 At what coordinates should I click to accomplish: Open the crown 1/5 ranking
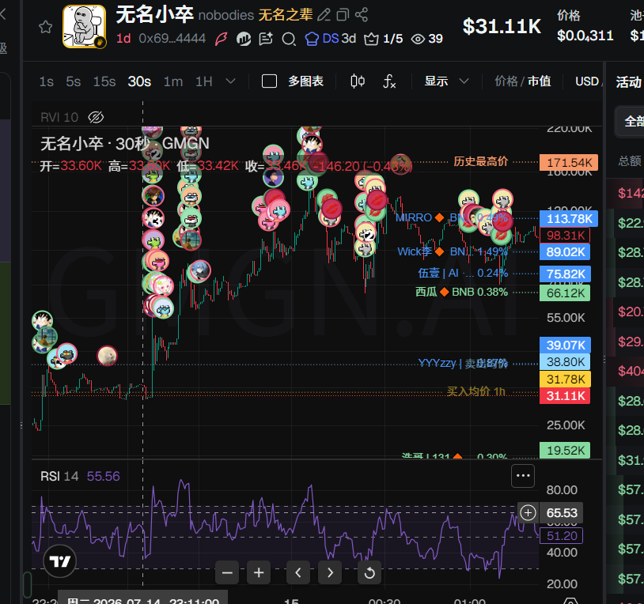coord(383,39)
